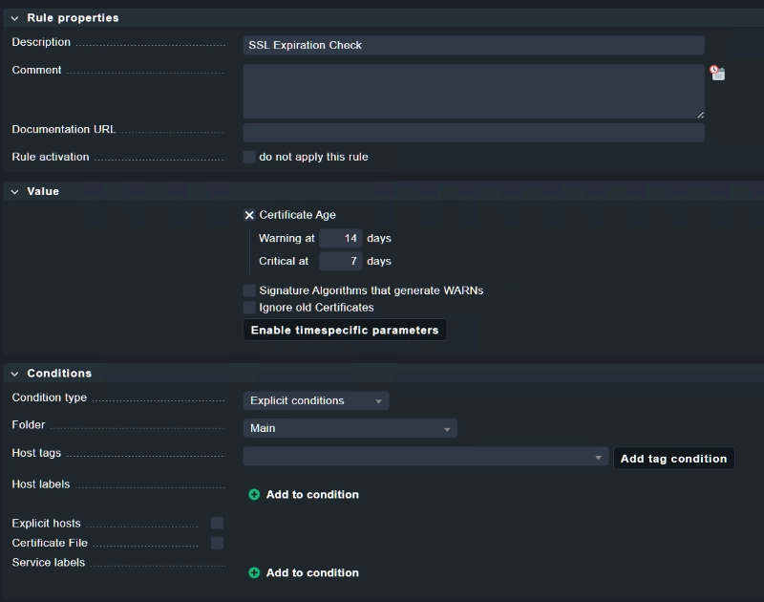Image resolution: width=764 pixels, height=602 pixels.
Task: Expand the Host tags dropdown
Action: click(x=426, y=458)
